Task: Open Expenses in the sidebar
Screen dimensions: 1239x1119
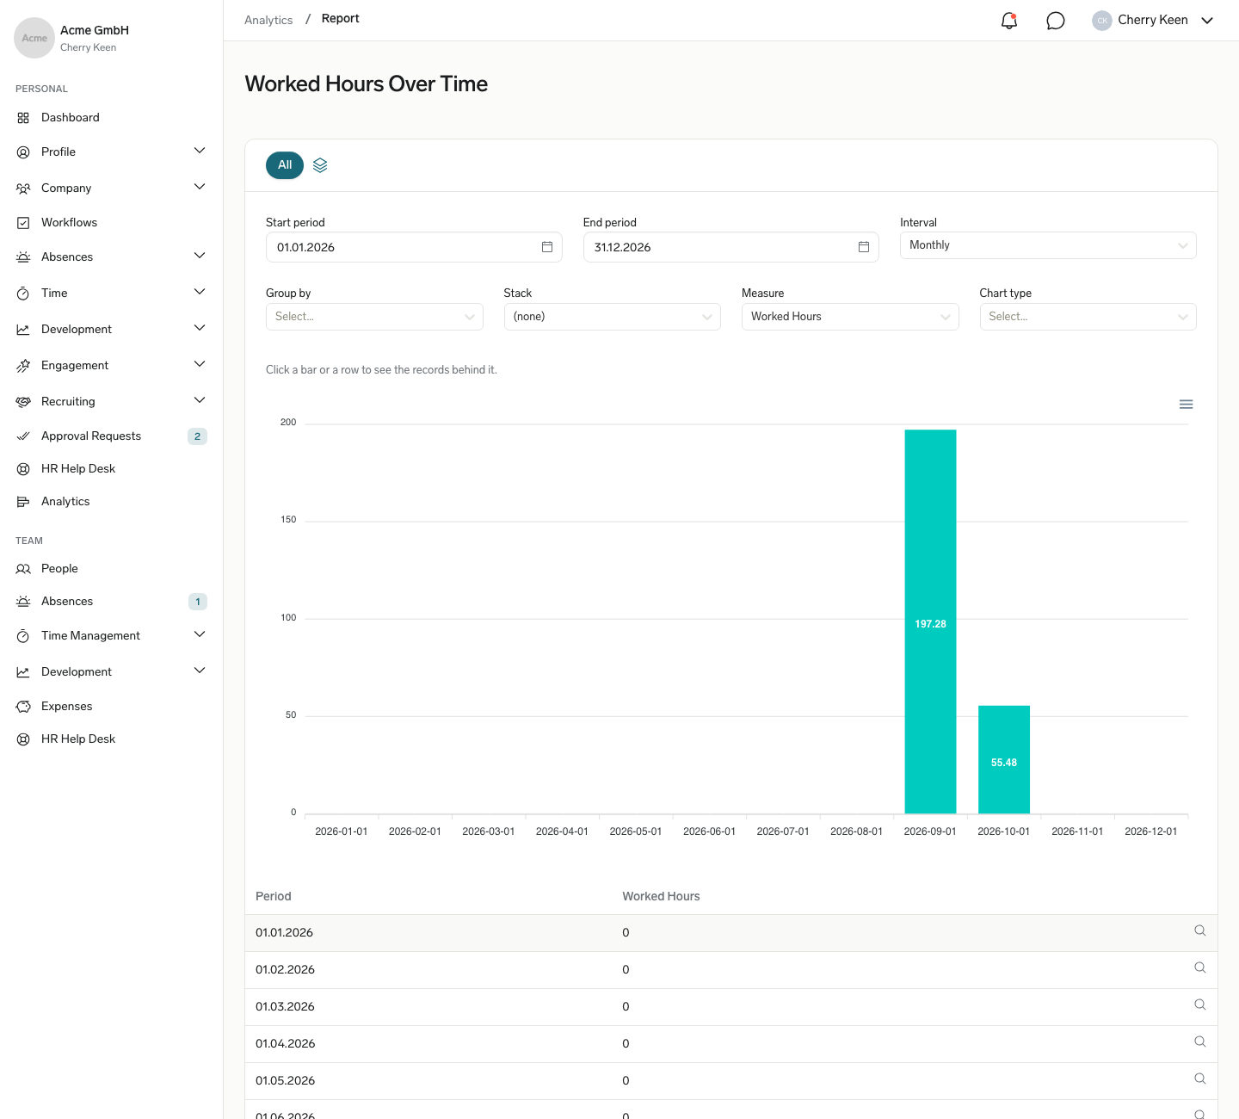Action: pyautogui.click(x=67, y=707)
